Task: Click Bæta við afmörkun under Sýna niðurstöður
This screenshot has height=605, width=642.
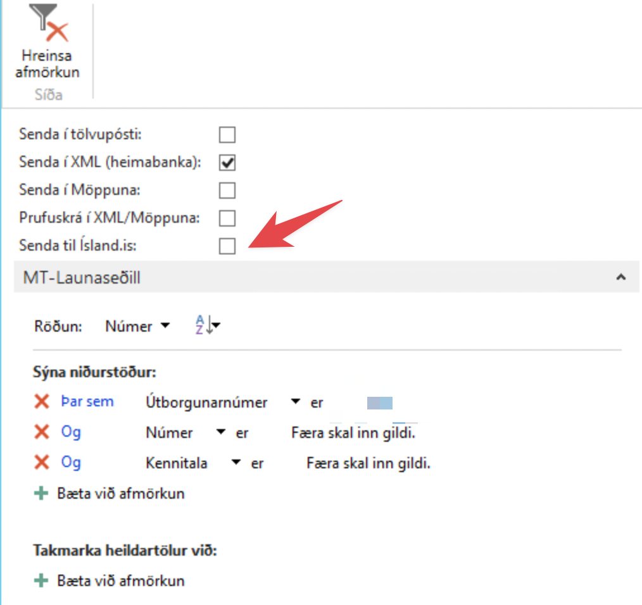Action: click(x=120, y=494)
